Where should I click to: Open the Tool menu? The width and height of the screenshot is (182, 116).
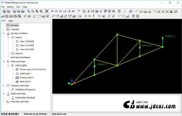pyautogui.click(x=18, y=7)
